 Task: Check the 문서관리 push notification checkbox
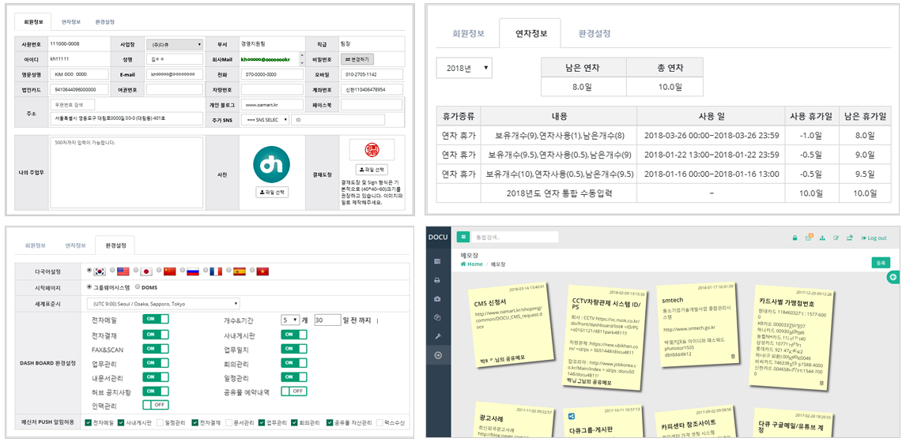(228, 423)
